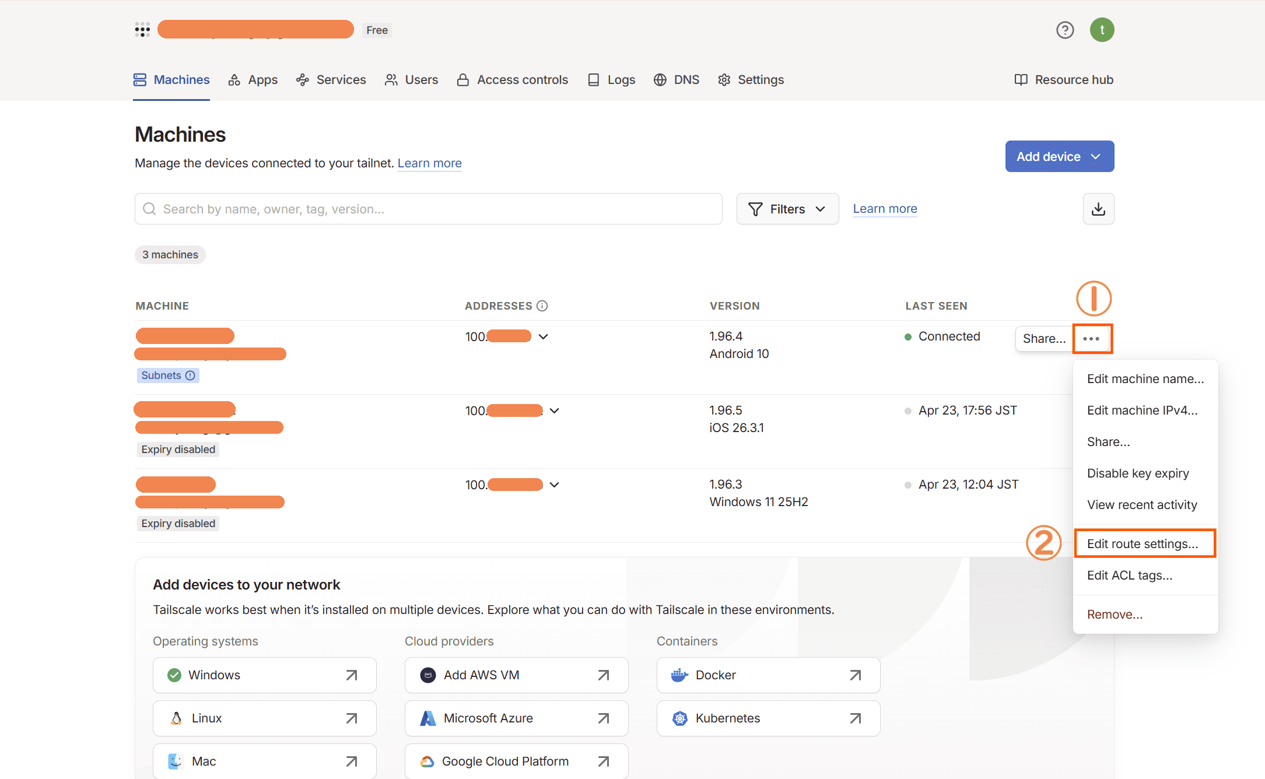The height and width of the screenshot is (779, 1265).
Task: Choose Disable key expiry from menu
Action: tap(1137, 473)
